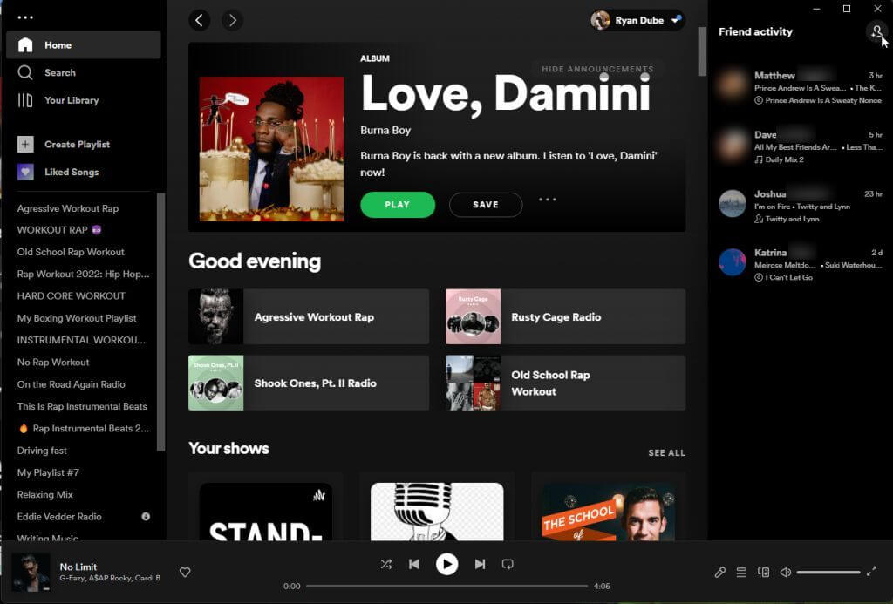
Task: Open On the Road Again Radio
Action: (72, 385)
